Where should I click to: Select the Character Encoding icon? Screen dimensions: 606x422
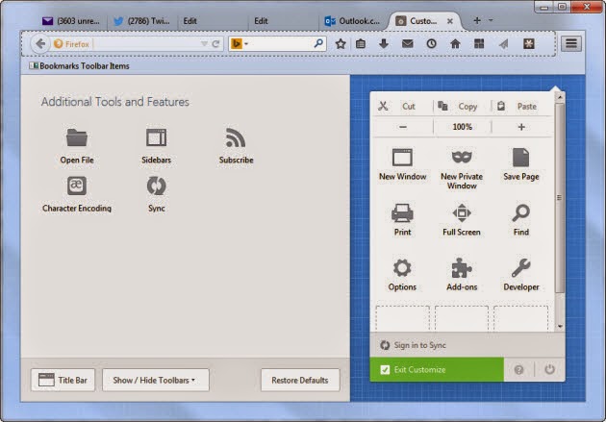pyautogui.click(x=77, y=186)
